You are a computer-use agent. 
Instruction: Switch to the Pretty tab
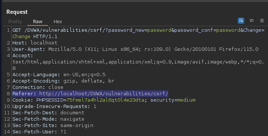tap(15, 21)
